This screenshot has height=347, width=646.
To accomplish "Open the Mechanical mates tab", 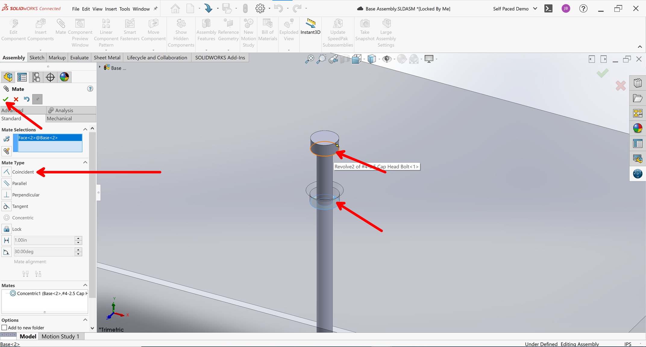I will [59, 118].
